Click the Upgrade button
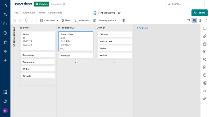Image resolution: width=209 pixels, height=117 pixels. click(x=42, y=4)
